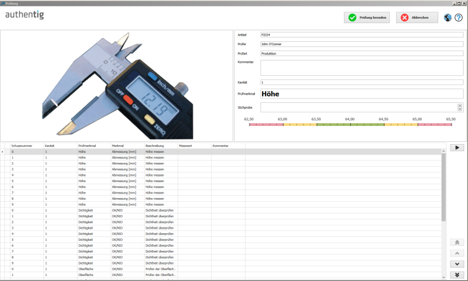The image size is (468, 281).
Task: Click the tolerance color scale bar
Action: point(350,125)
